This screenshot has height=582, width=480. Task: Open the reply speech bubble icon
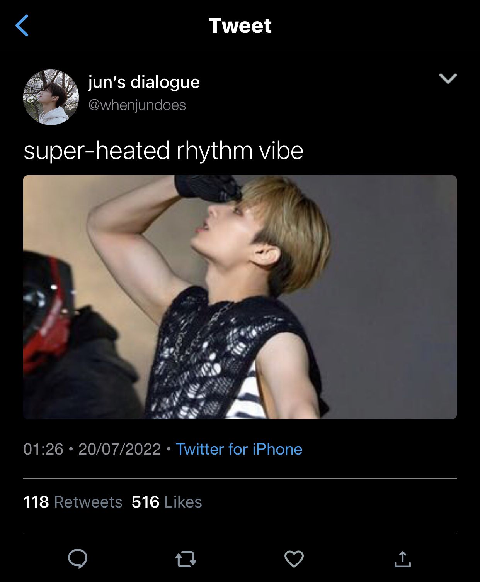coord(78,558)
